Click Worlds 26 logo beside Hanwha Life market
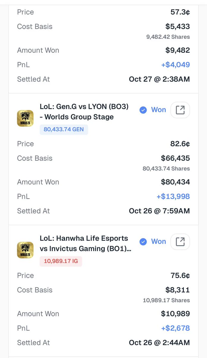207x358 pixels. pyautogui.click(x=25, y=250)
